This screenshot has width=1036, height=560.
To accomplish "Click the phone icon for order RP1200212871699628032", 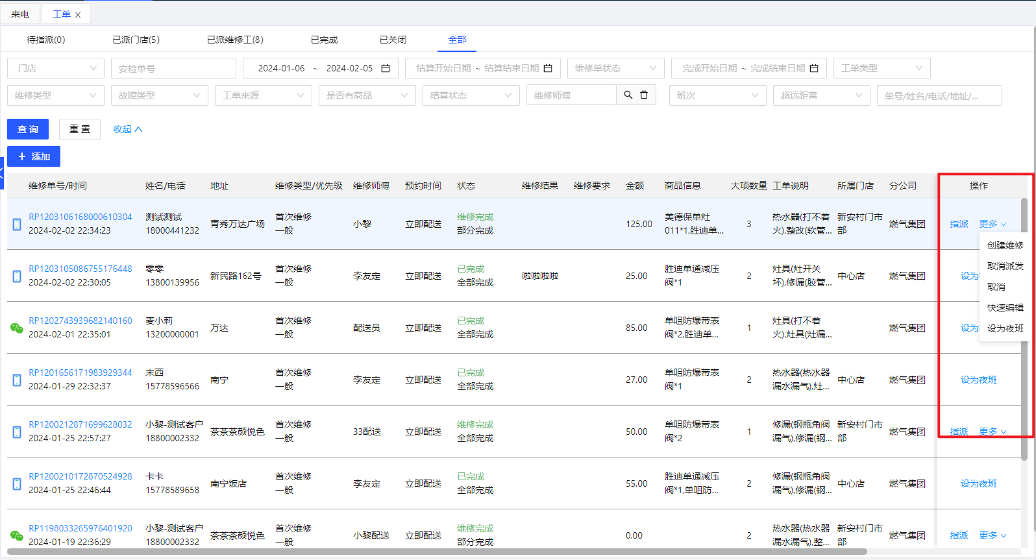I will click(17, 432).
